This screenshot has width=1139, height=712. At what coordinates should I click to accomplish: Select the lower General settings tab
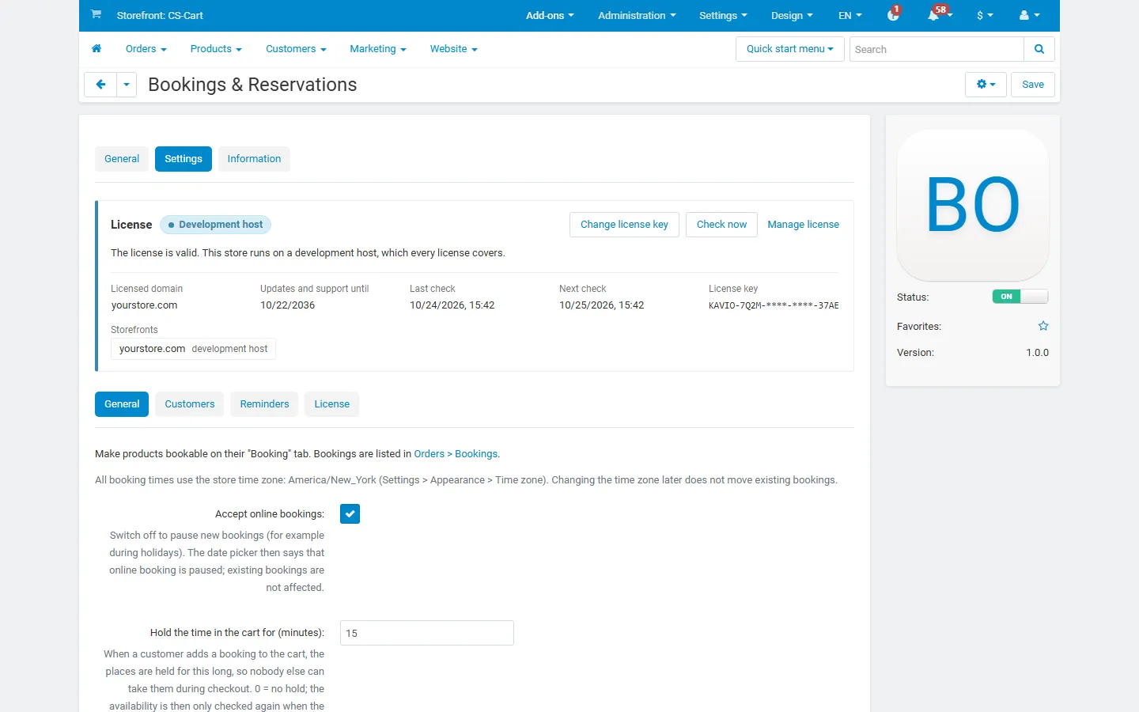122,404
